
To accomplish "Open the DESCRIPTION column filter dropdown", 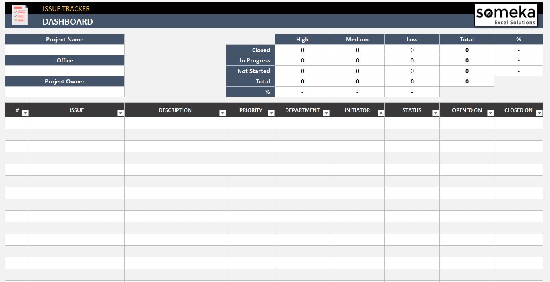I will coord(222,113).
